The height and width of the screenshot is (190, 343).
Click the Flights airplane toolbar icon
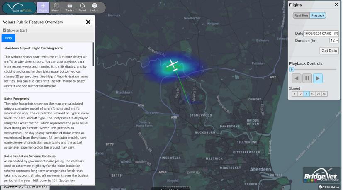[x=43, y=7]
